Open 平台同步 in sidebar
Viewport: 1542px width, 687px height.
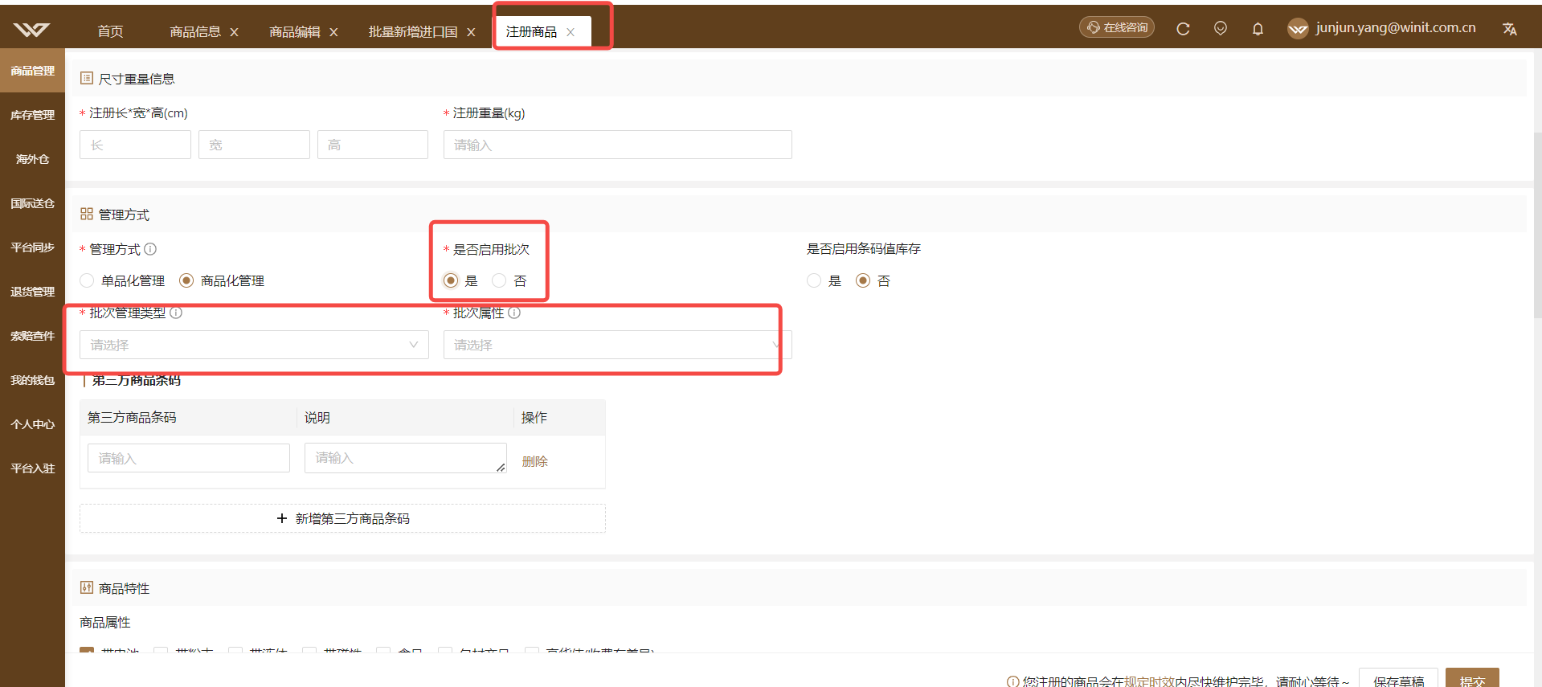click(x=32, y=247)
